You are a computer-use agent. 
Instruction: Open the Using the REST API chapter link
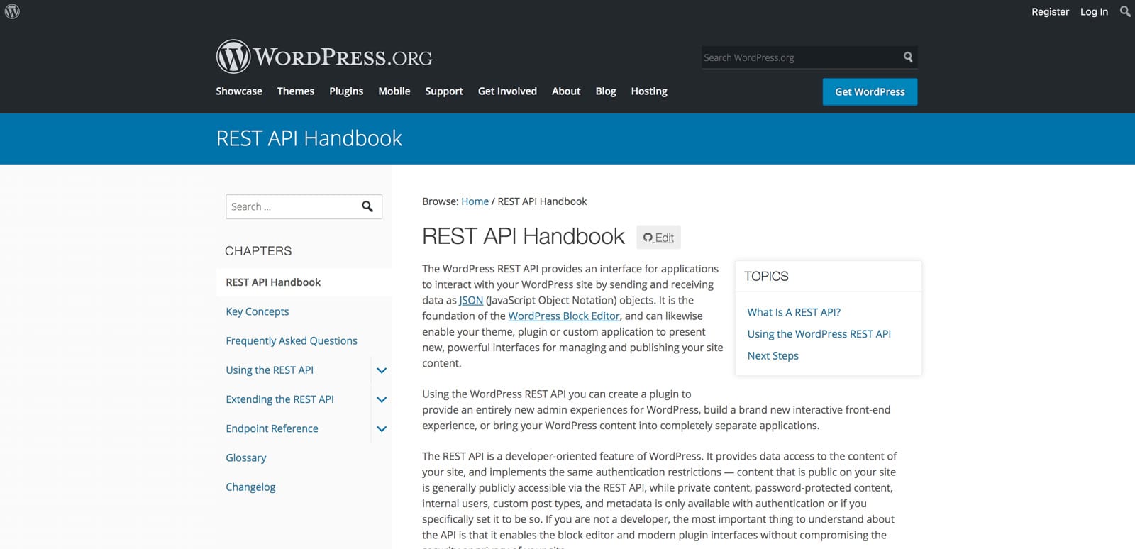(x=270, y=370)
